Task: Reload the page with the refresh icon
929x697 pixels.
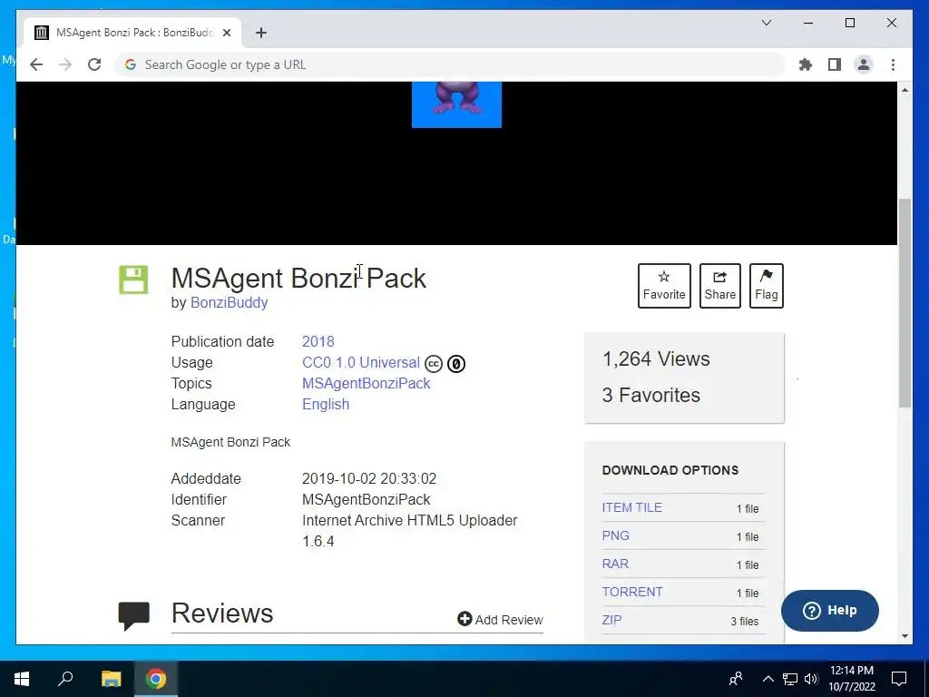Action: pos(94,64)
